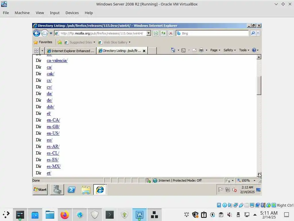
Task: Click the muted speaker tray icon in guest
Action: coord(234,190)
